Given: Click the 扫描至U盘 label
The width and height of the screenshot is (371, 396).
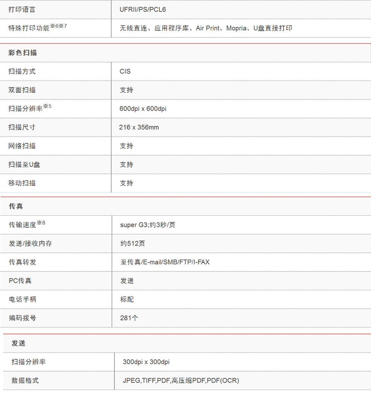Looking at the screenshot, I should (x=24, y=165).
